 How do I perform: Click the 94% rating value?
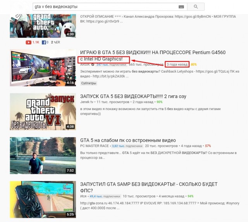pyautogui.click(x=190, y=196)
